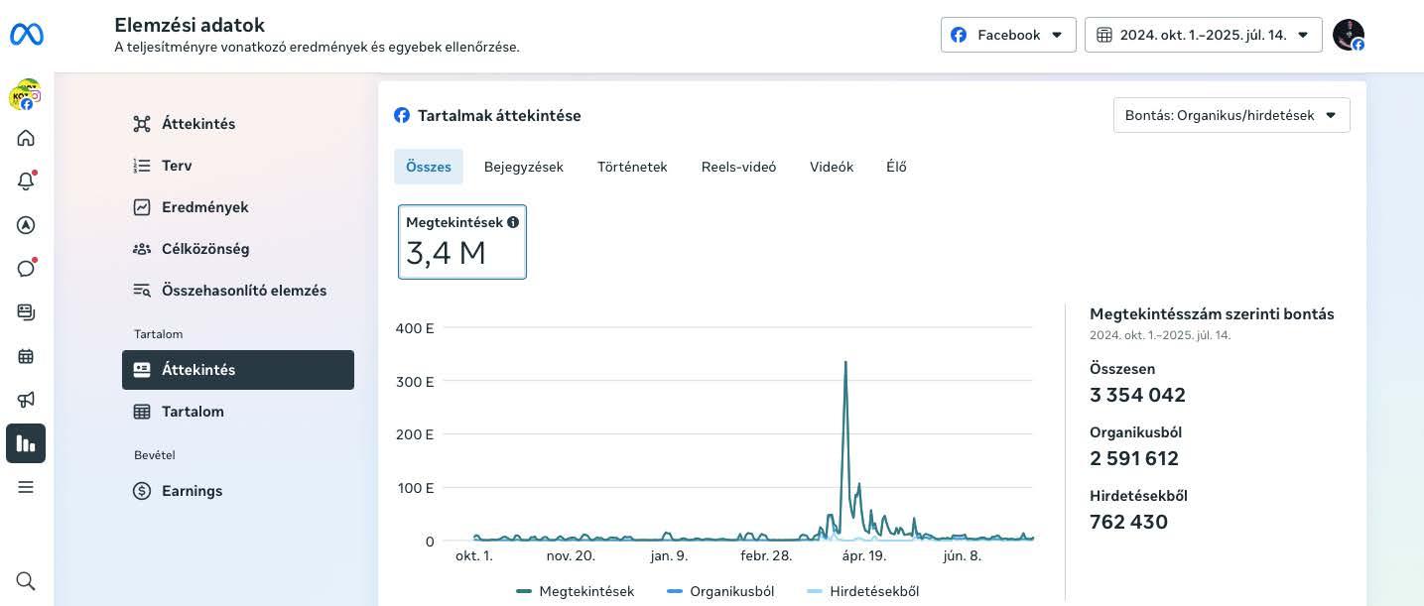Click the Meta logo icon
The image size is (1424, 606).
(x=27, y=35)
